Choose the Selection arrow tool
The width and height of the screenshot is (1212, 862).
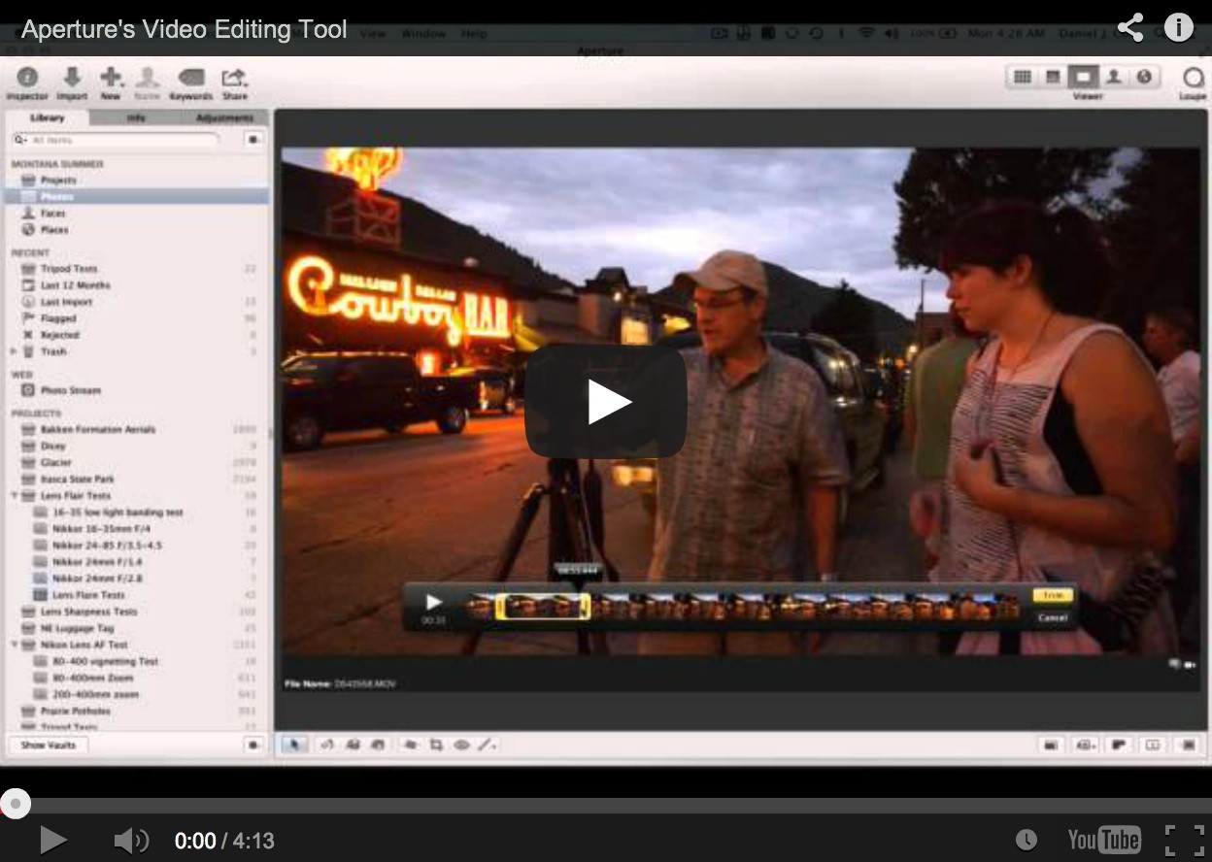click(294, 745)
